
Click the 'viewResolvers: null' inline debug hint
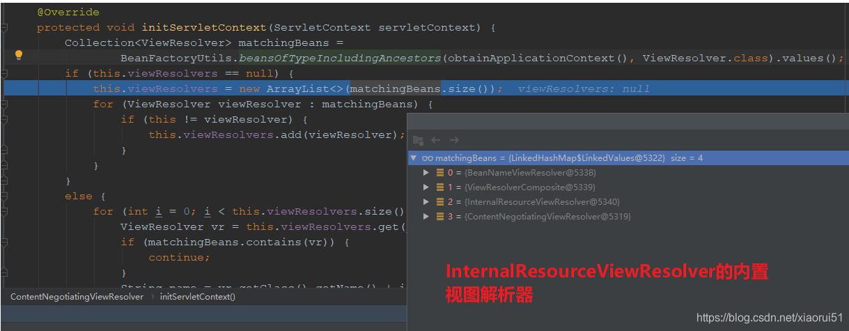(x=584, y=89)
